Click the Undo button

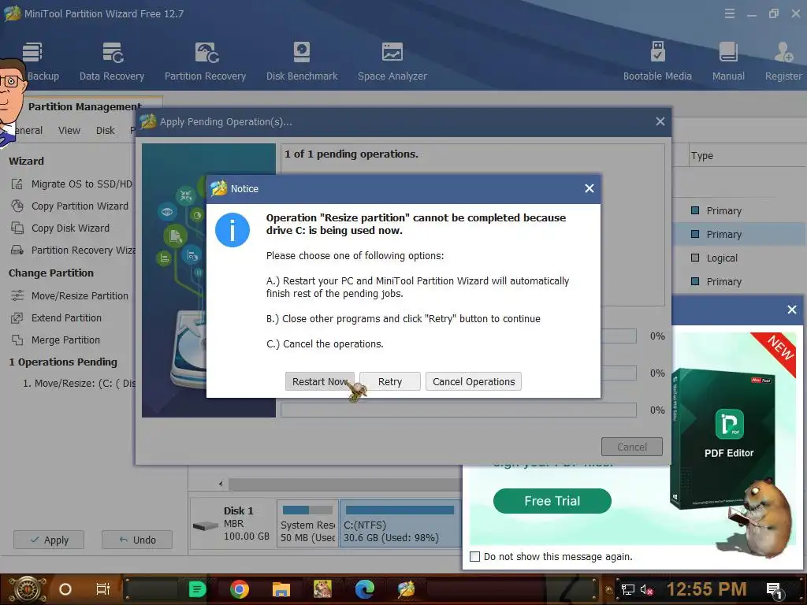coord(137,540)
